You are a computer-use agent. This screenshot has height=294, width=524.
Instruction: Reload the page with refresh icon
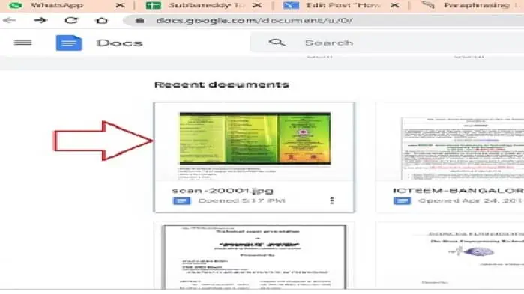[71, 21]
